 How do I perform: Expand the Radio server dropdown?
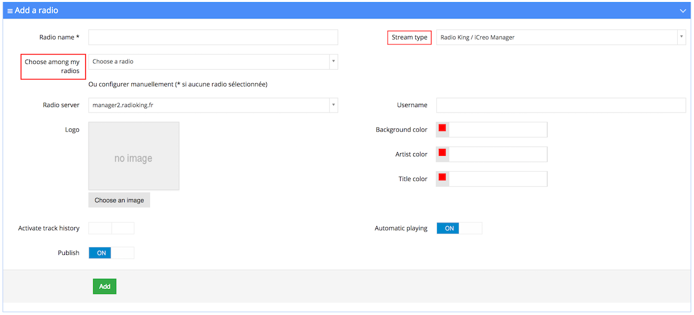point(213,105)
